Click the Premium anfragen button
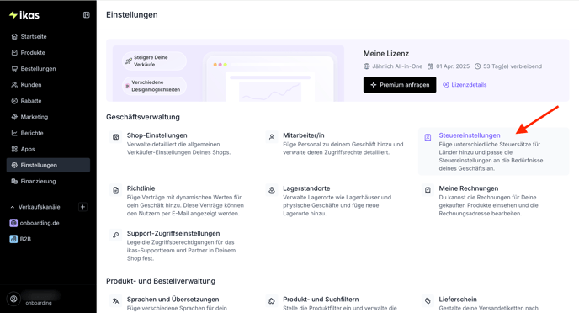 click(400, 85)
